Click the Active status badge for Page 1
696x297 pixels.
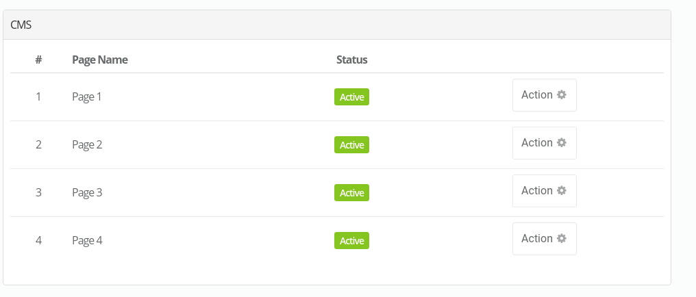[x=351, y=97]
